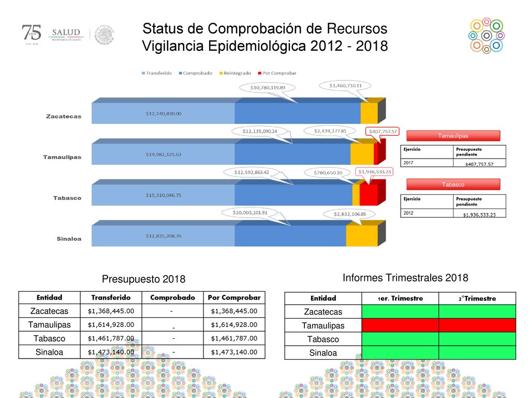530x398 pixels.
Task: Click the $10,780,119.89 callout bubble
Action: 268,88
